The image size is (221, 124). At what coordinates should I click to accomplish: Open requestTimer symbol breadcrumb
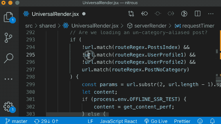[x=198, y=26]
